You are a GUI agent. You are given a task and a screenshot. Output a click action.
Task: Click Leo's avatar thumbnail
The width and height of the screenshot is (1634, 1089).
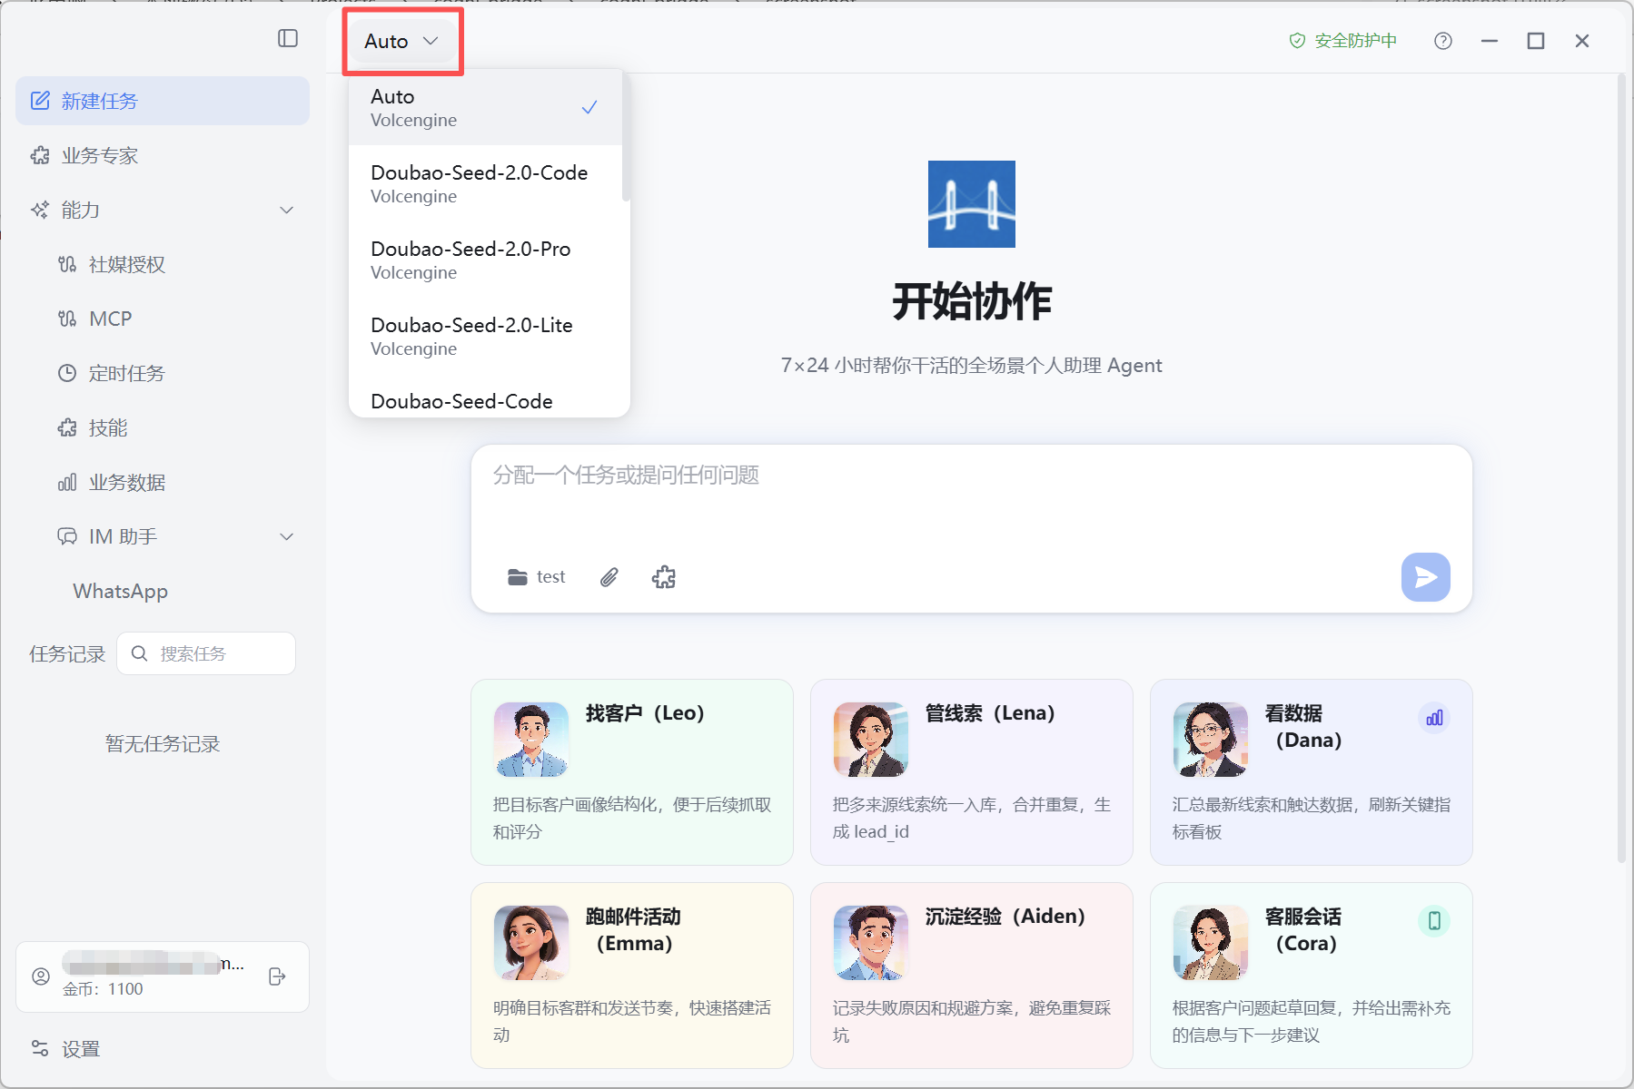click(531, 740)
